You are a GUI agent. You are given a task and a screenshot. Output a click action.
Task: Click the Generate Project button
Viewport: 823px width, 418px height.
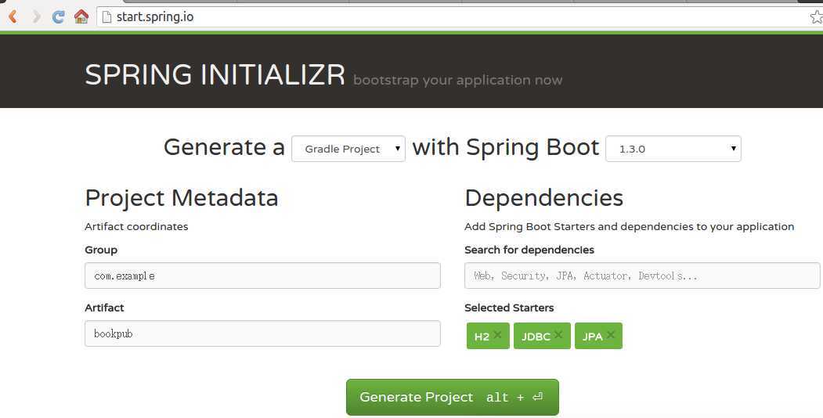(x=453, y=397)
